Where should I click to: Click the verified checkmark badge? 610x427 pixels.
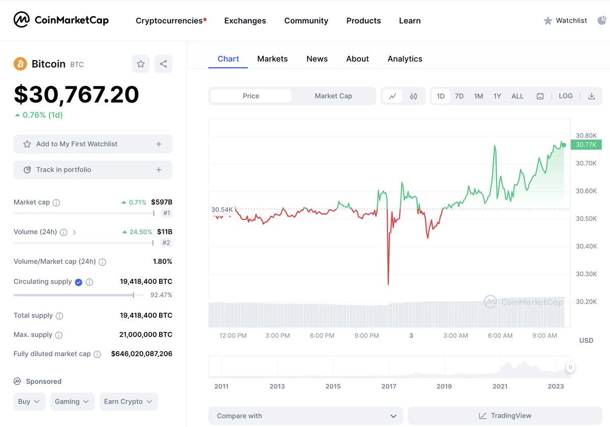pyautogui.click(x=78, y=282)
